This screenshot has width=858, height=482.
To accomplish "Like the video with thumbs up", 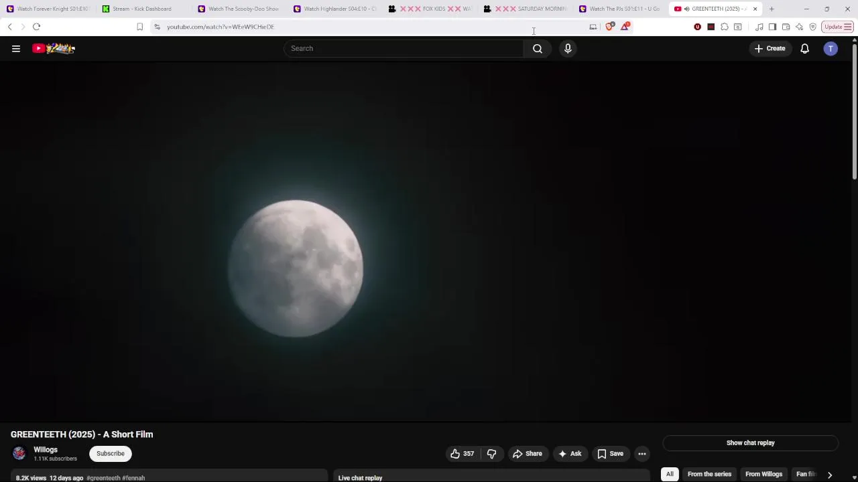I will point(462,454).
